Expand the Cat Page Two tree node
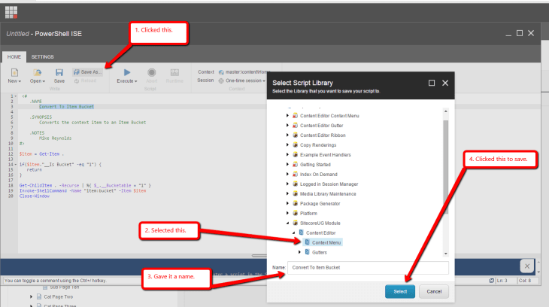 (31, 296)
